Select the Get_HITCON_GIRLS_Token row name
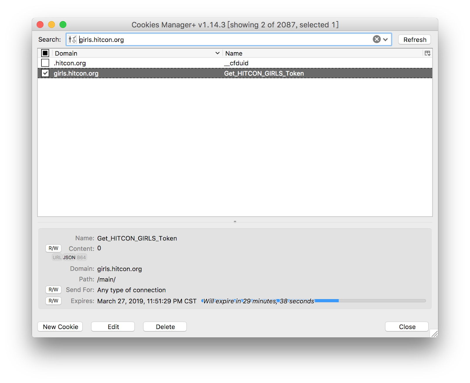 [264, 73]
